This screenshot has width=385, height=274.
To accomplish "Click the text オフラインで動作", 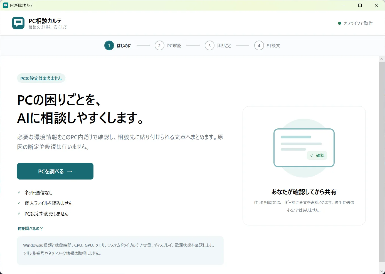I will click(x=358, y=23).
